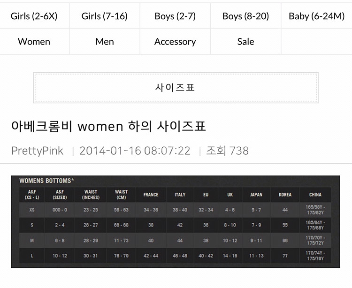Click the 30 - 31 waist inches cell
The height and width of the screenshot is (288, 352).
point(91,256)
